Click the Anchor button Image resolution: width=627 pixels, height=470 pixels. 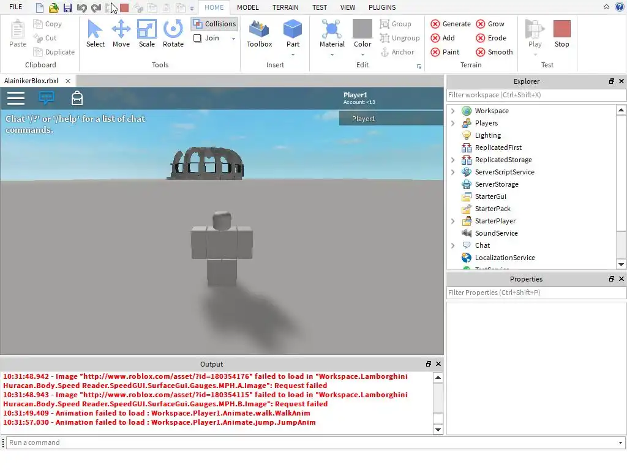397,52
